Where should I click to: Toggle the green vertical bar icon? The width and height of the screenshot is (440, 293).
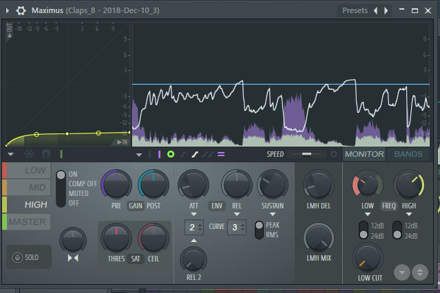click(x=61, y=154)
